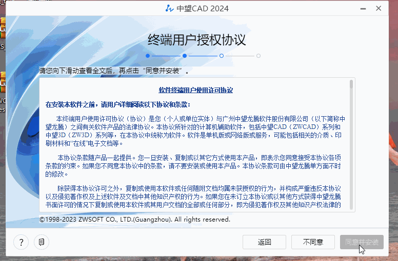Image resolution: width=398 pixels, height=261 pixels.
Task: Click the 不同意 button
Action: 313,242
